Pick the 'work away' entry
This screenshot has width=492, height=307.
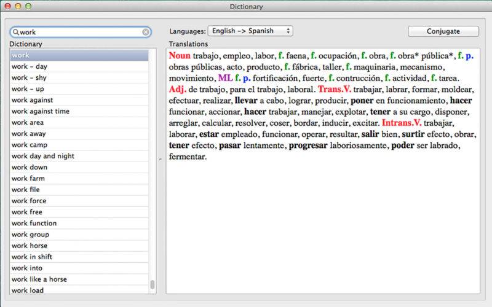79,134
